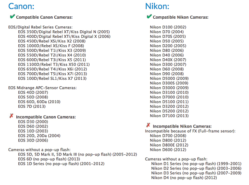Click the Compatible Nikon Cameras: heading
This screenshot has width=249, height=185.
pyautogui.click(x=181, y=17)
